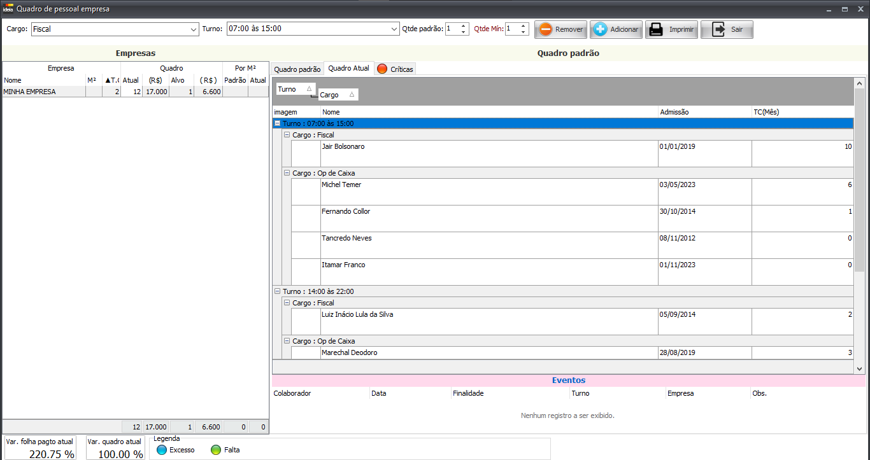Click the Sair exit icon
The width and height of the screenshot is (870, 460).
click(719, 29)
